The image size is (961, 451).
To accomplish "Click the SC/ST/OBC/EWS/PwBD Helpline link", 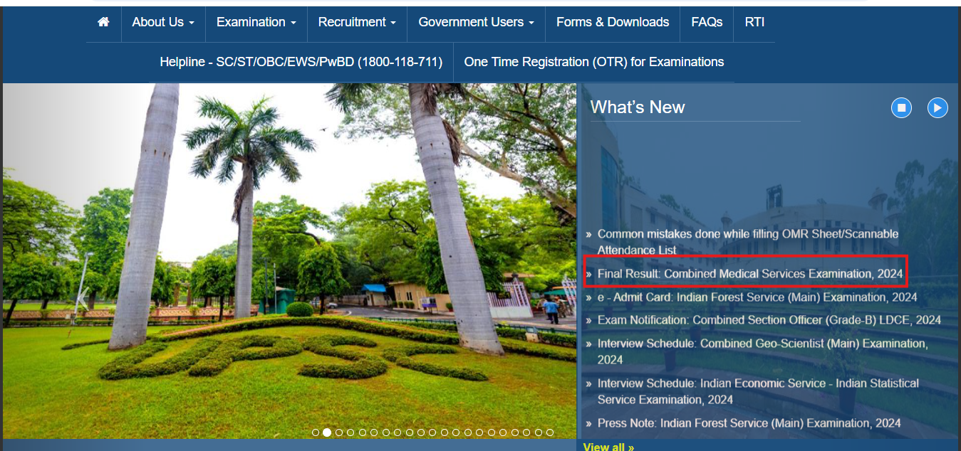I will pos(302,62).
